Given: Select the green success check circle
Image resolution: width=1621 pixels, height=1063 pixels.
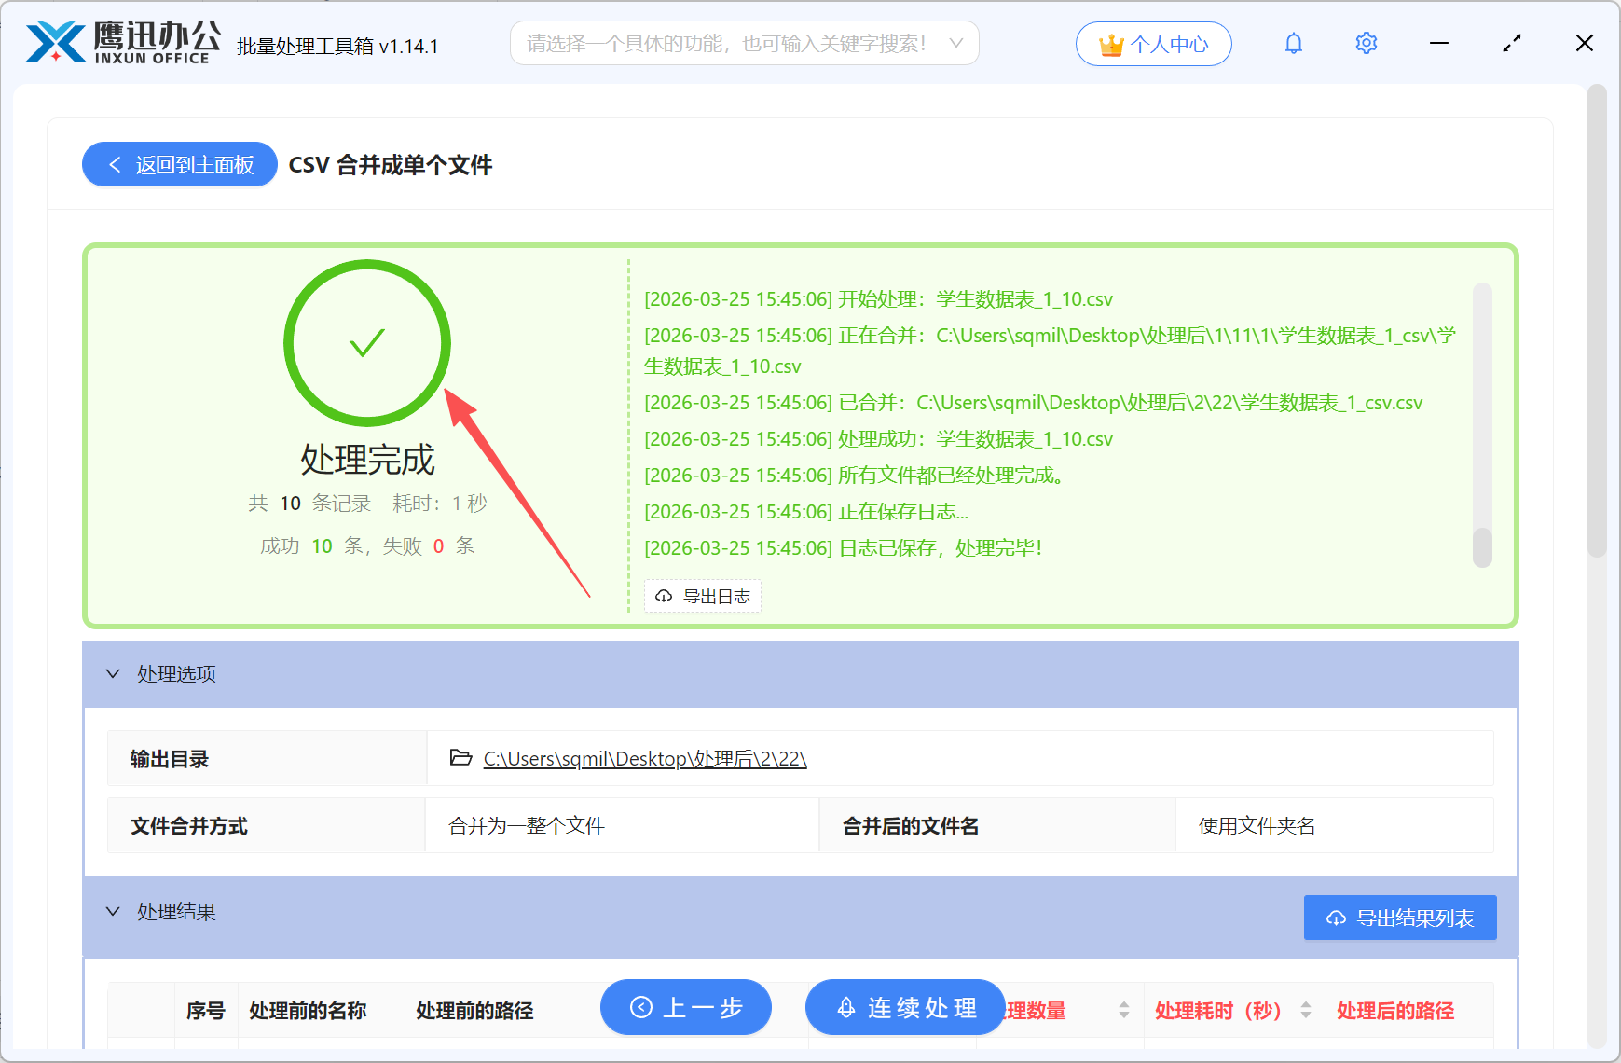Looking at the screenshot, I should tap(366, 343).
